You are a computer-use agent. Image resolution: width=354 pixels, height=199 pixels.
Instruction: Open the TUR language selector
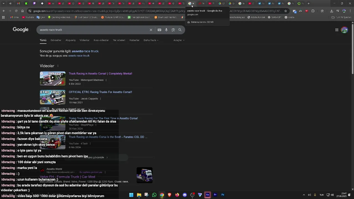point(322,195)
